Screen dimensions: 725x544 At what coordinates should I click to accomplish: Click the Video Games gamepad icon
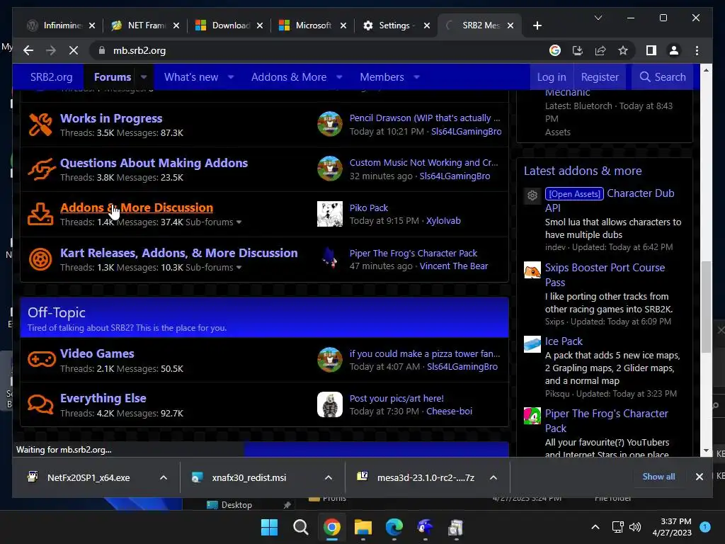click(x=41, y=359)
